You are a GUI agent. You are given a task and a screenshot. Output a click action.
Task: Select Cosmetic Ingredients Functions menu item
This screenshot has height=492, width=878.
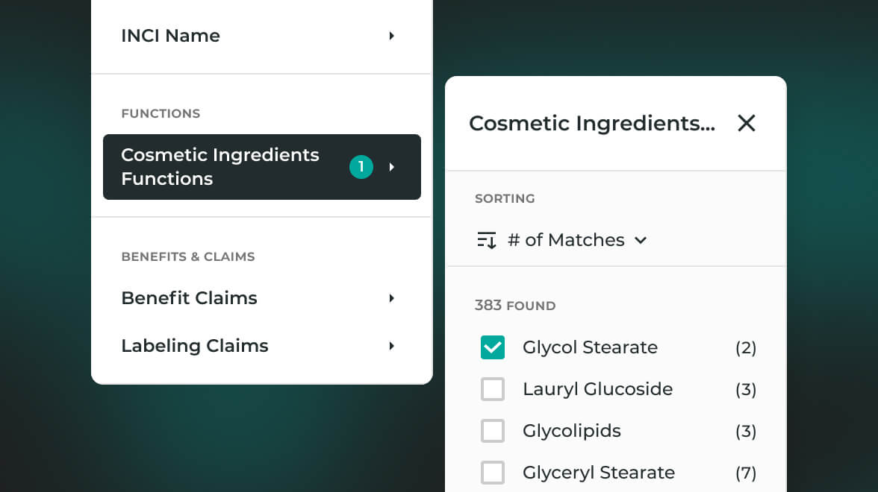point(220,167)
